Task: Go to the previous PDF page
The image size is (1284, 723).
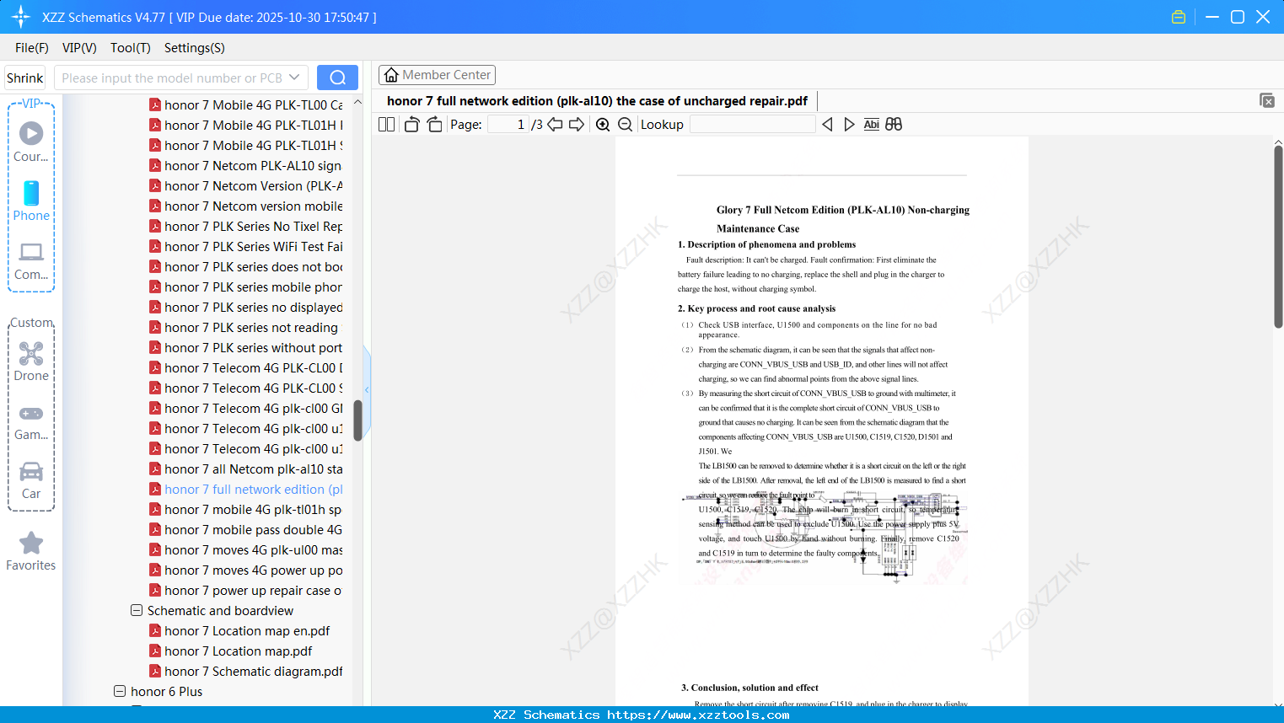Action: click(555, 124)
